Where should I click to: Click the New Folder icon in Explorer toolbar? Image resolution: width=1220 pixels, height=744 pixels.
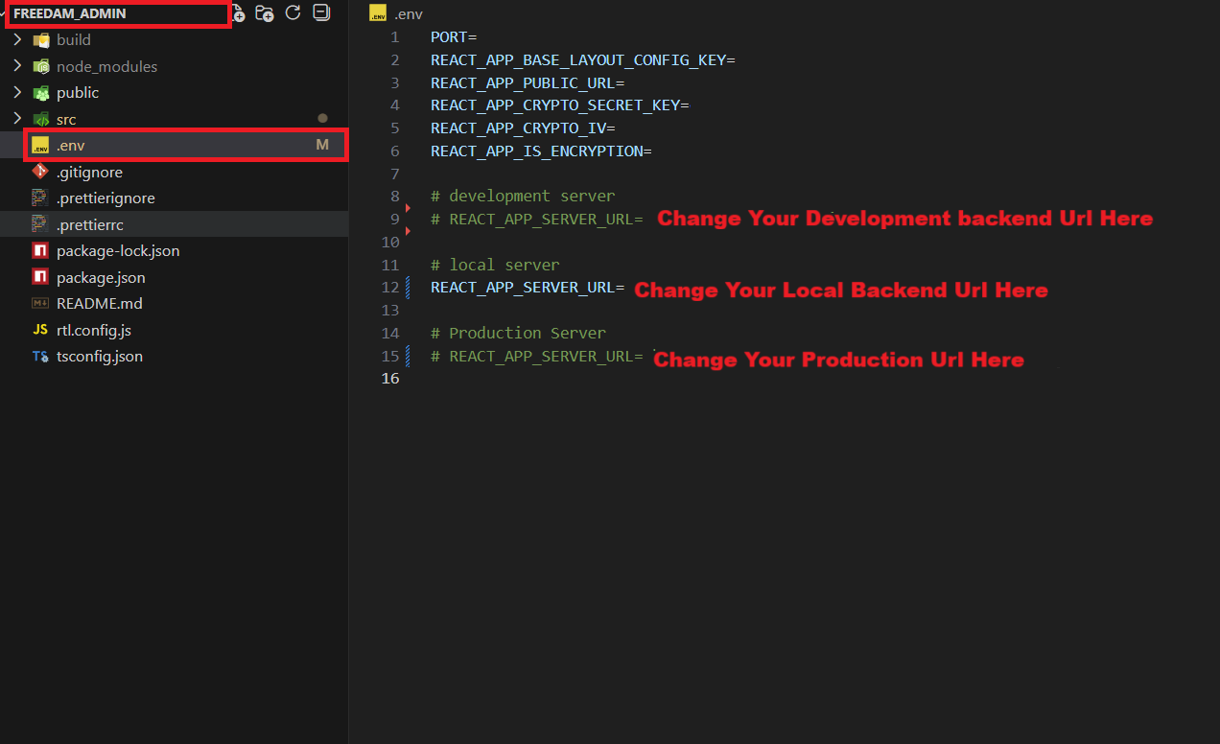click(265, 13)
